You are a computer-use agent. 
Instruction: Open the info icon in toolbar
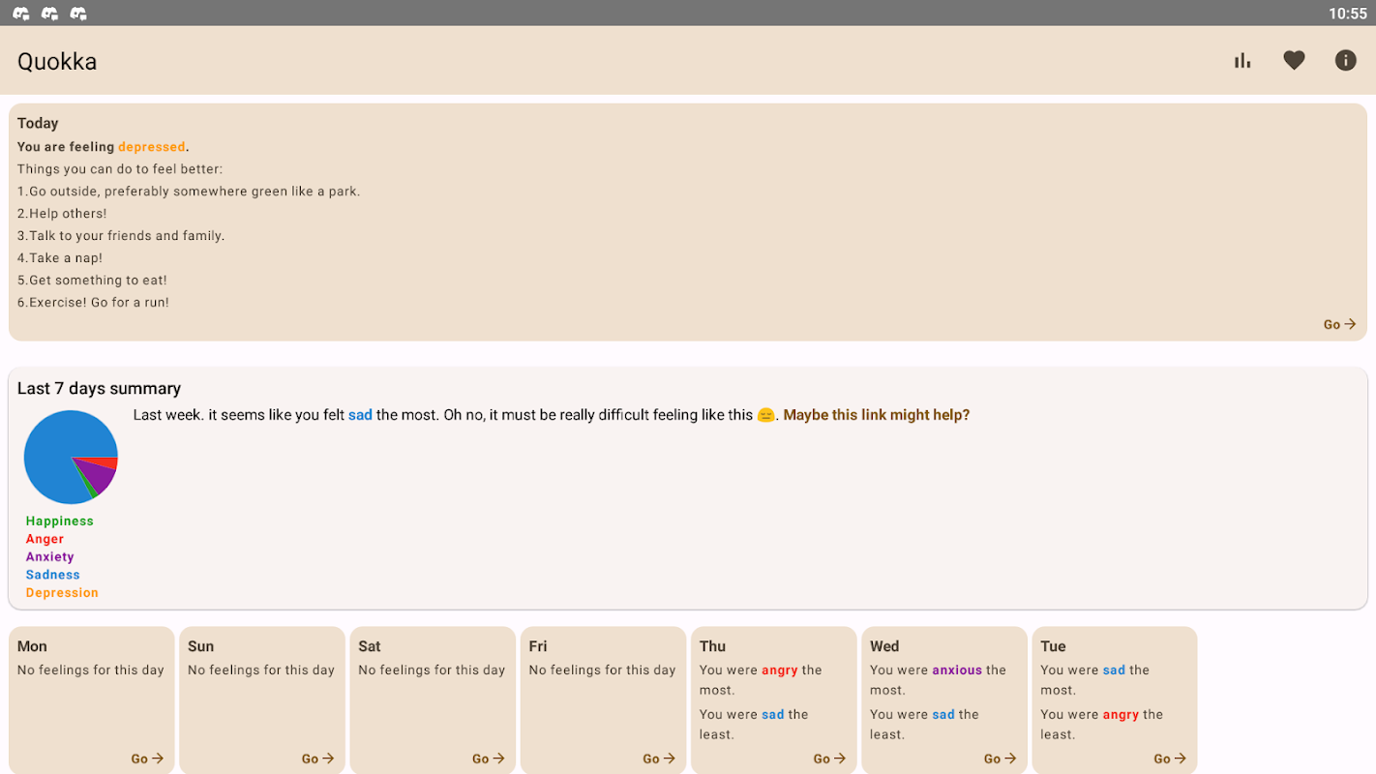[1345, 61]
